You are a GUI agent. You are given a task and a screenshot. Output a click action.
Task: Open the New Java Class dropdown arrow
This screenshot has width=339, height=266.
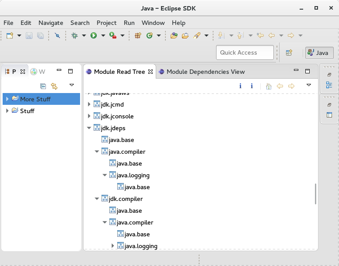pos(159,36)
